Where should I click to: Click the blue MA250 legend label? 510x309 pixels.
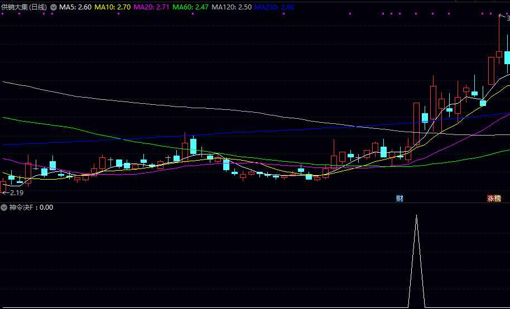coord(275,7)
